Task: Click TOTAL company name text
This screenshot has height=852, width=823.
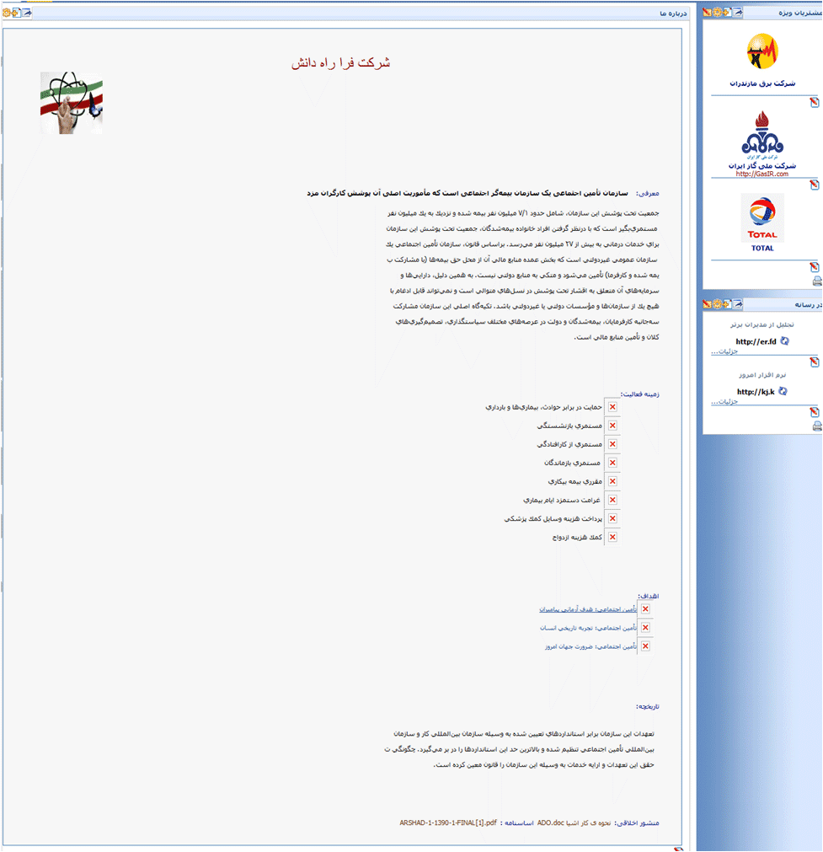Action: [762, 248]
